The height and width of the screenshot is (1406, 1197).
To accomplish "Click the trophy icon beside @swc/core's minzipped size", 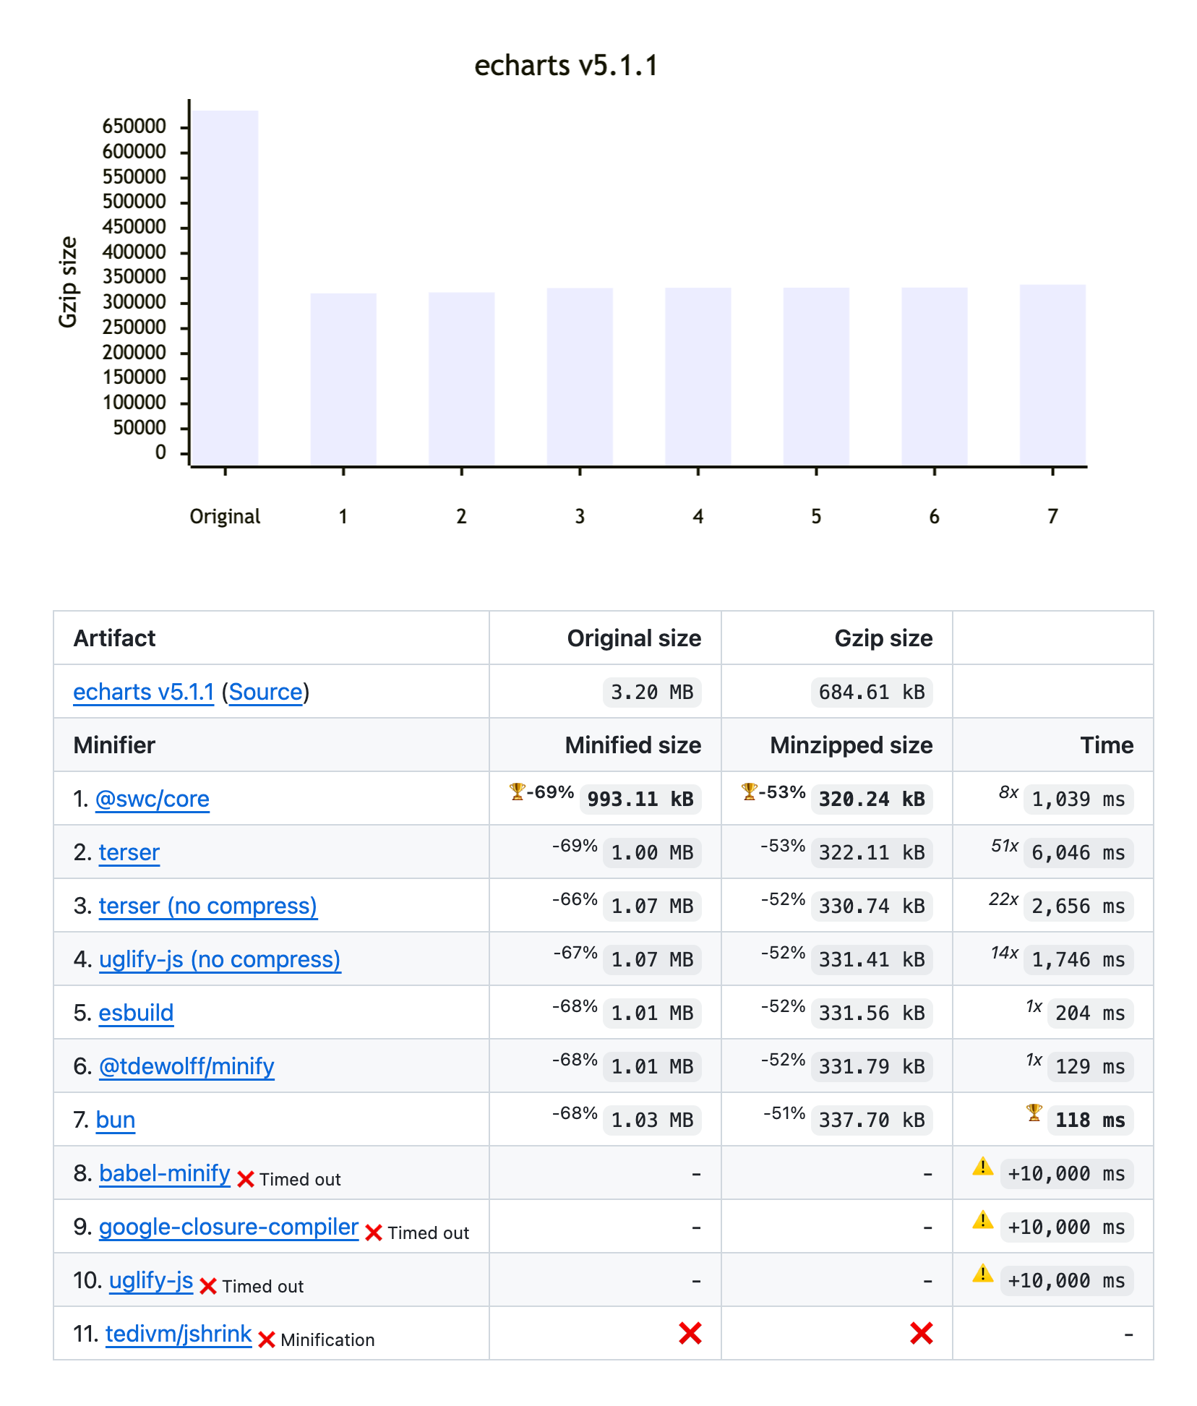I will point(748,792).
